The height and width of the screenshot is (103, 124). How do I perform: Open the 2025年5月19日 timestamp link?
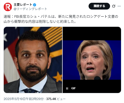pos(24,99)
